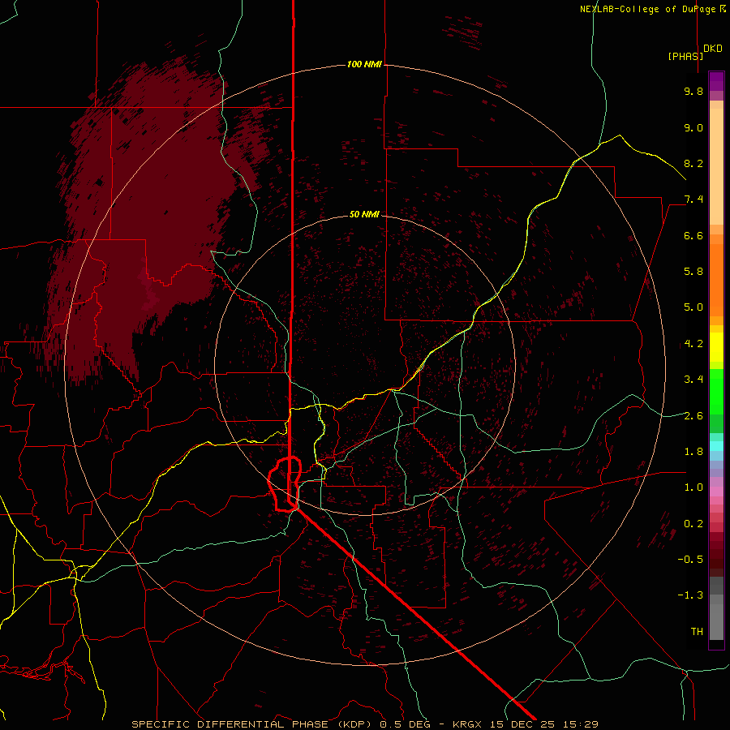Click the small thick red polygon outline

[x=285, y=484]
